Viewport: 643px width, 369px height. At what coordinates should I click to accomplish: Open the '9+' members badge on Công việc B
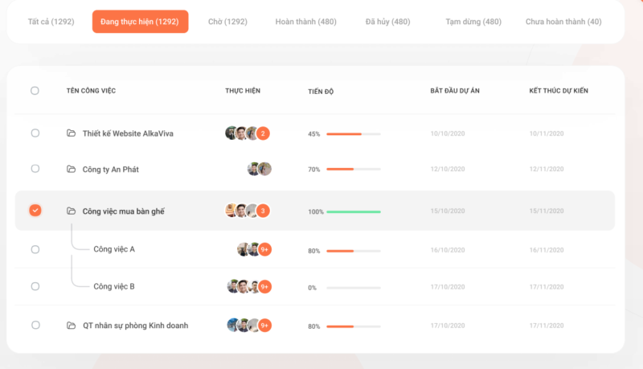264,286
